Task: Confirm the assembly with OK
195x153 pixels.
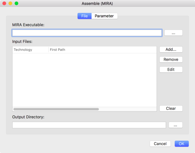Action: (182, 144)
